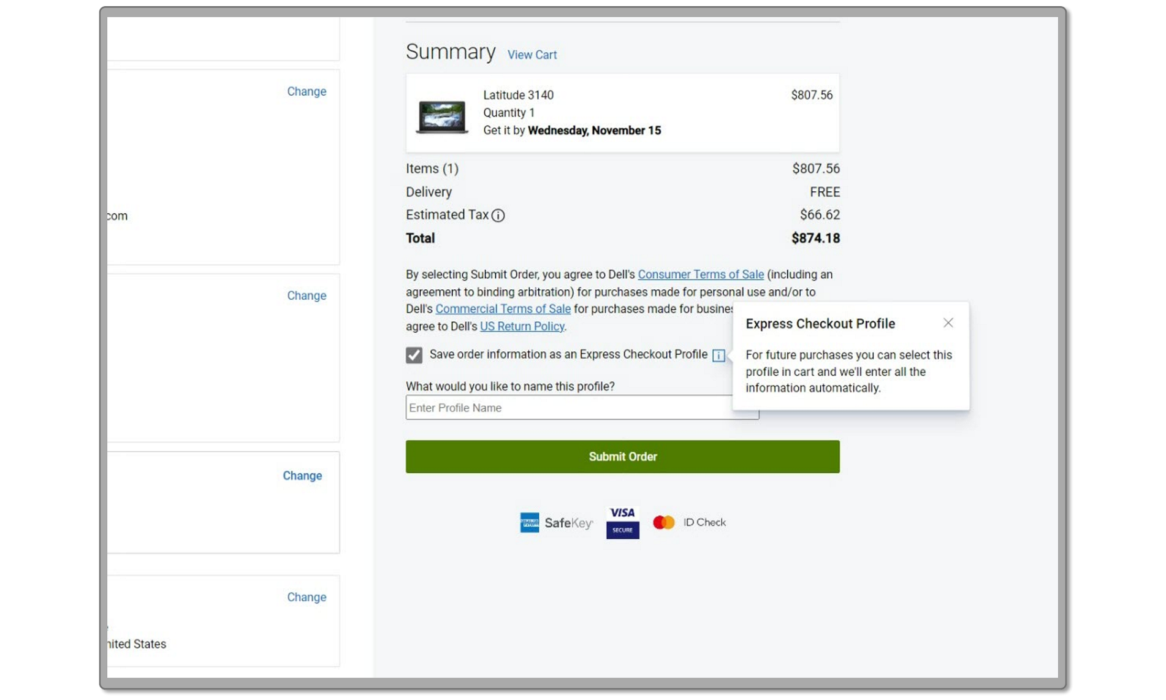Click the Summary heading
This screenshot has width=1166, height=700.
pos(451,51)
